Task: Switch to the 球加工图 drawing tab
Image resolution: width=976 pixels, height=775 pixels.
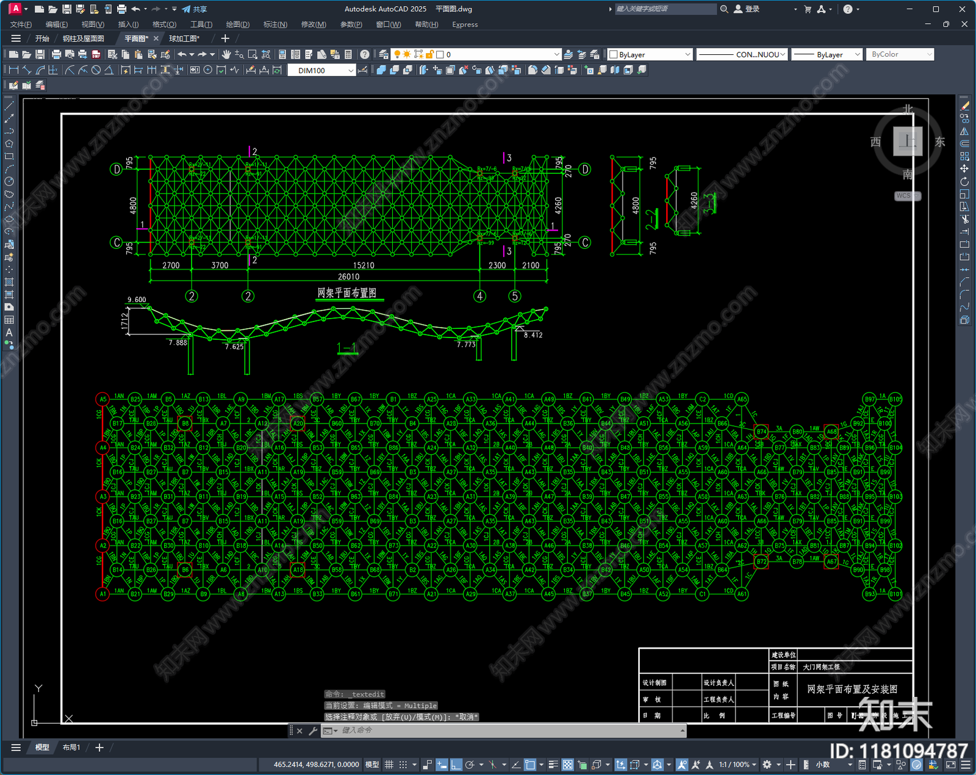Action: [184, 38]
